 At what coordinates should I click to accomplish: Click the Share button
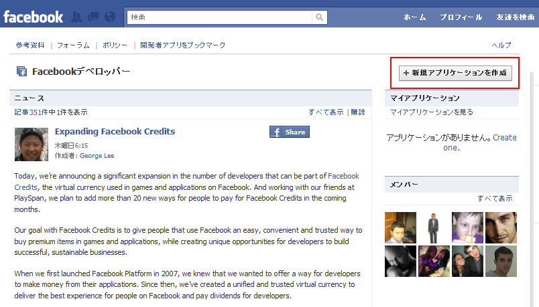pos(290,132)
